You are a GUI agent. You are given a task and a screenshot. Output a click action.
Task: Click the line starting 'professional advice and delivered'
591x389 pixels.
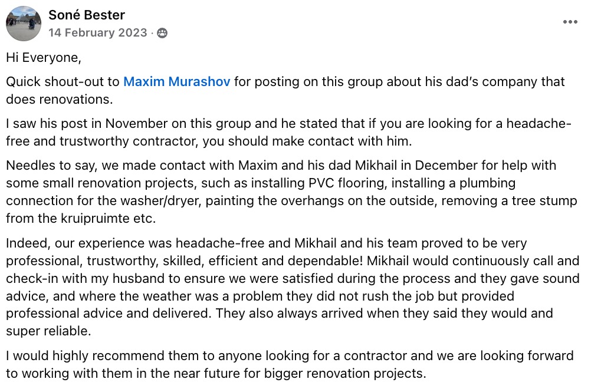(x=280, y=314)
